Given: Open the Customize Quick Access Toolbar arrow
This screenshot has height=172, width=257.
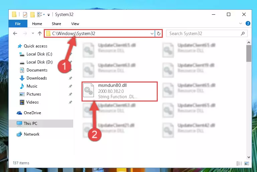Looking at the screenshot, I should tap(48, 15).
